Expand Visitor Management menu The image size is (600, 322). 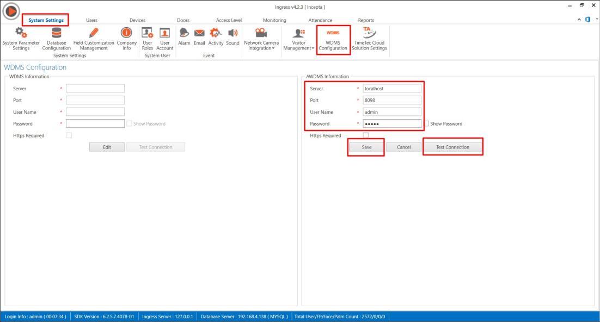tap(298, 39)
